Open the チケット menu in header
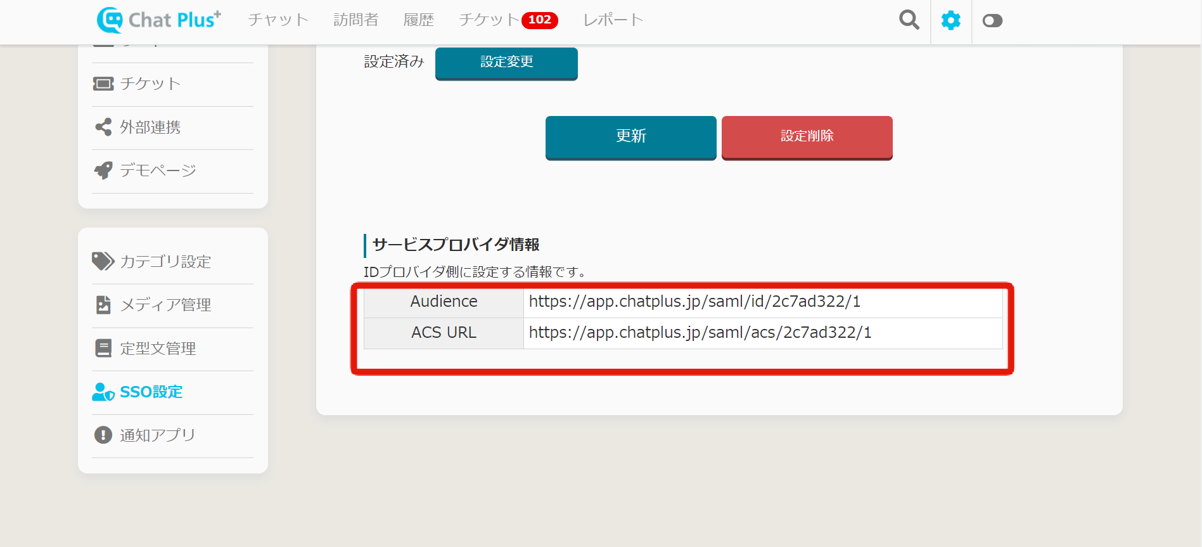Screen dimensions: 1202x547 489,20
